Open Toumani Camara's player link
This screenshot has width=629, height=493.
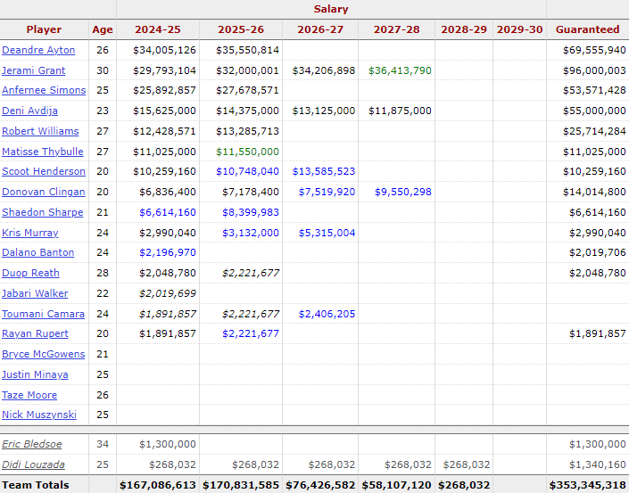click(43, 314)
